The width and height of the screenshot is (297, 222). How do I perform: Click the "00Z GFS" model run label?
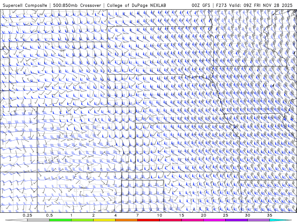point(201,5)
